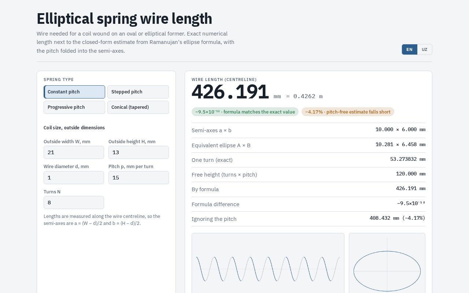Click the 'Elliptical spring wire length' heading
Image resolution: width=469 pixels, height=293 pixels.
pos(125,19)
